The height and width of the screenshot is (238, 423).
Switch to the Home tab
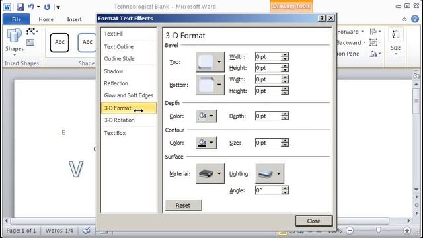[x=46, y=19]
